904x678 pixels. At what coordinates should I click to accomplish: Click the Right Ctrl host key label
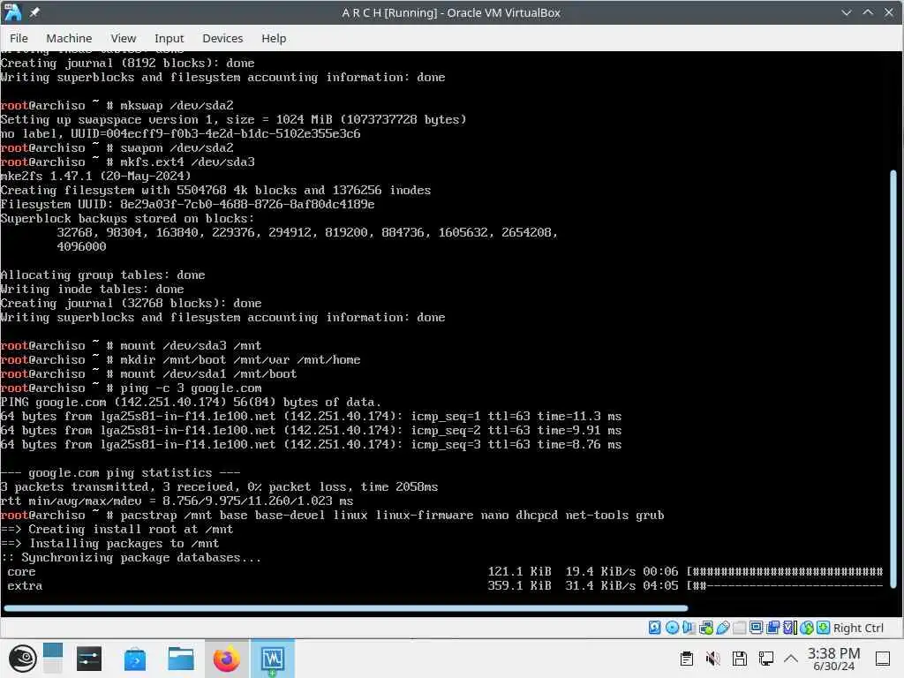[858, 628]
